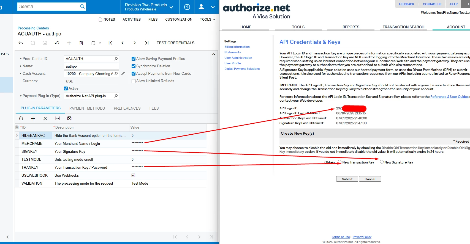Delete the selected parameter row
This screenshot has height=244, width=470.
click(x=45, y=118)
